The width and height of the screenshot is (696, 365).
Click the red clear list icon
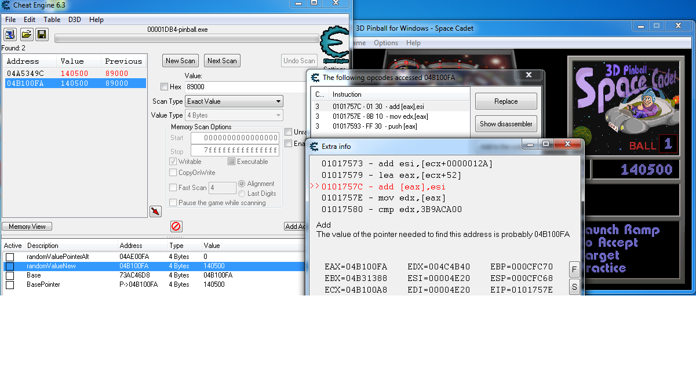[x=176, y=227]
